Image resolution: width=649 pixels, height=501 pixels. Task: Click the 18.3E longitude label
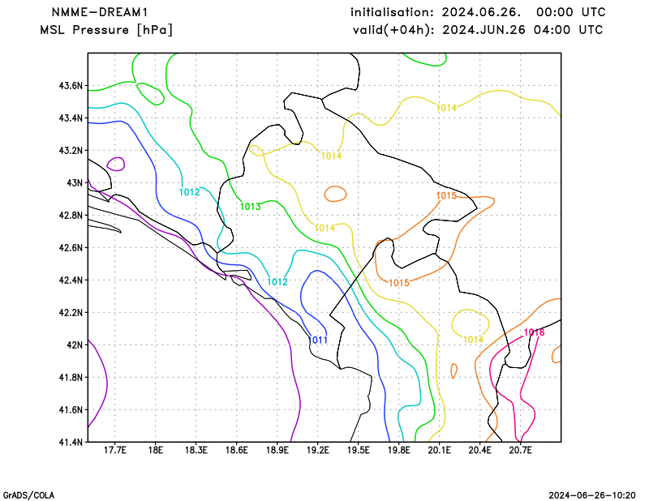point(196,450)
